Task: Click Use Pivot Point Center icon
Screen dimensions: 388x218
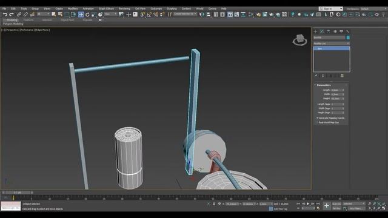Action: click(x=121, y=15)
